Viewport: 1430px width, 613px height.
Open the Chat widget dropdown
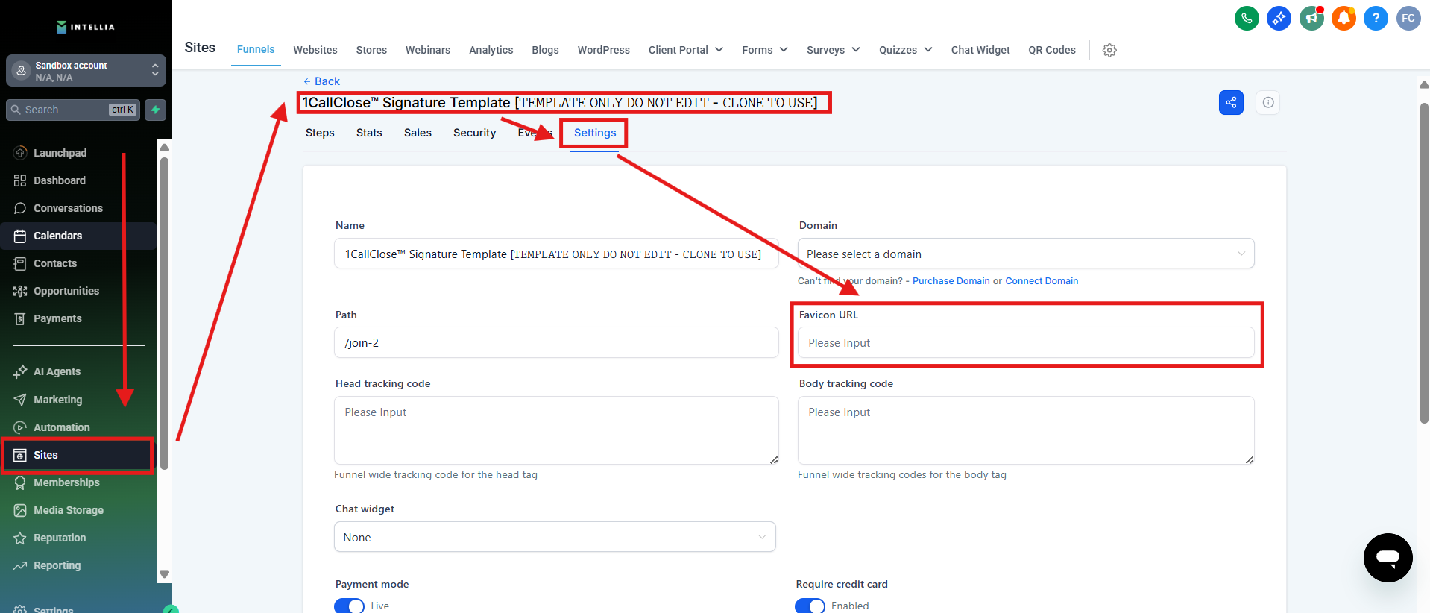[x=555, y=537]
